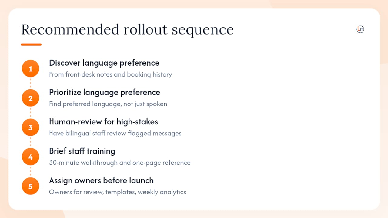Click the 'Recommended rollout sequence' title
The image size is (388, 218).
pos(127,30)
